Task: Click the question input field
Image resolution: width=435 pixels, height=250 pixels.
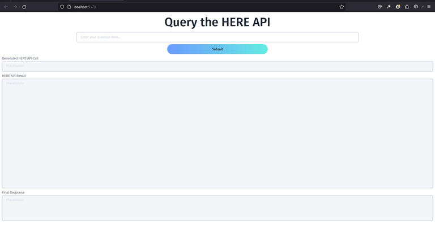Action: pyautogui.click(x=217, y=37)
